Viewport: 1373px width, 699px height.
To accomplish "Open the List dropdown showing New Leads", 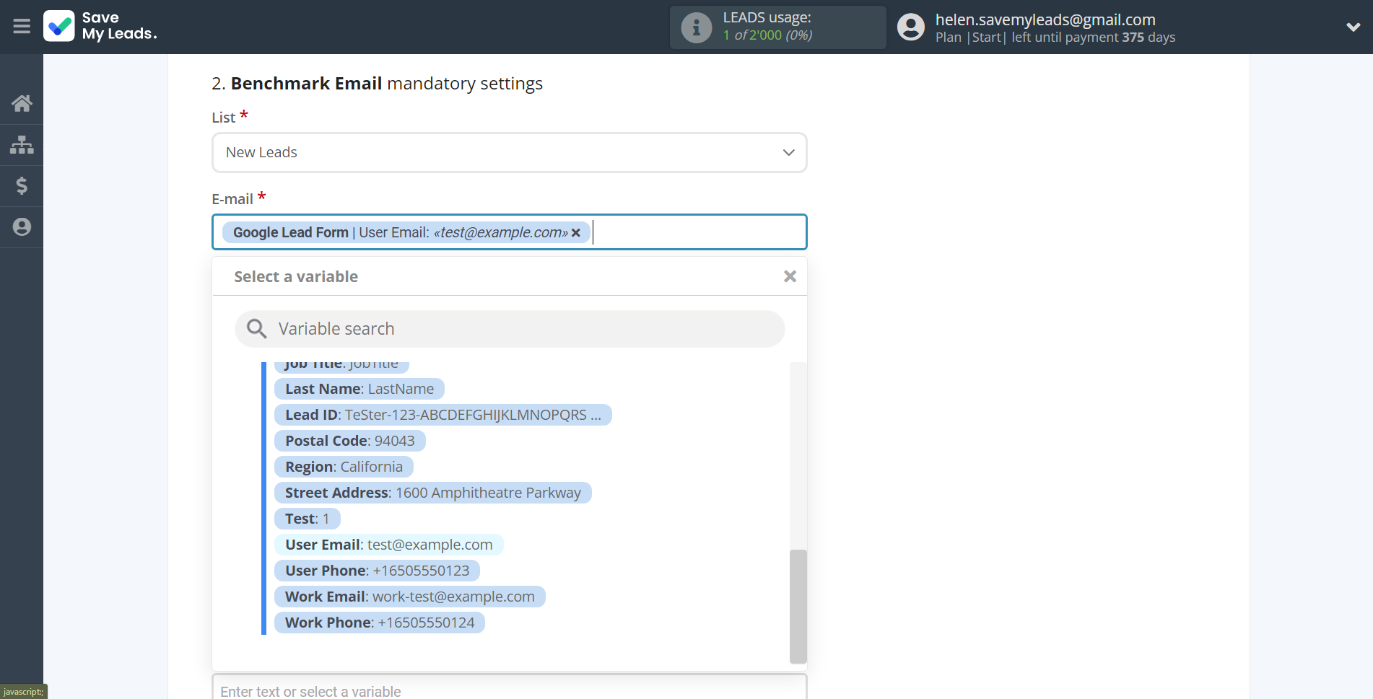I will (x=510, y=152).
